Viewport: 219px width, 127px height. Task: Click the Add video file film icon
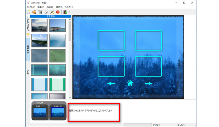coord(65,12)
